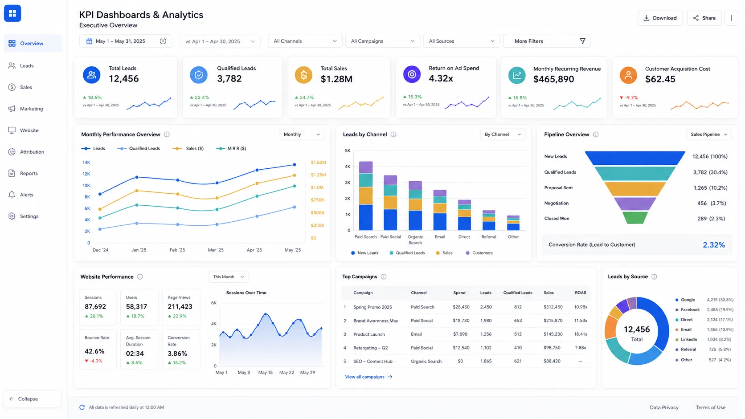Click the Share button
Viewport: 745px width, 419px height.
pos(704,18)
